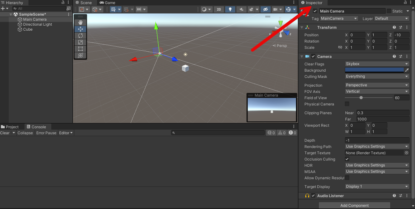This screenshot has height=209, width=415.
Task: Click the Field of View slider
Action: 369,98
